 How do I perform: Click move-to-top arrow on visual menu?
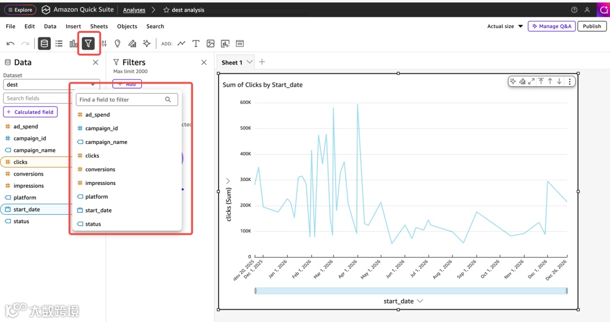(541, 81)
